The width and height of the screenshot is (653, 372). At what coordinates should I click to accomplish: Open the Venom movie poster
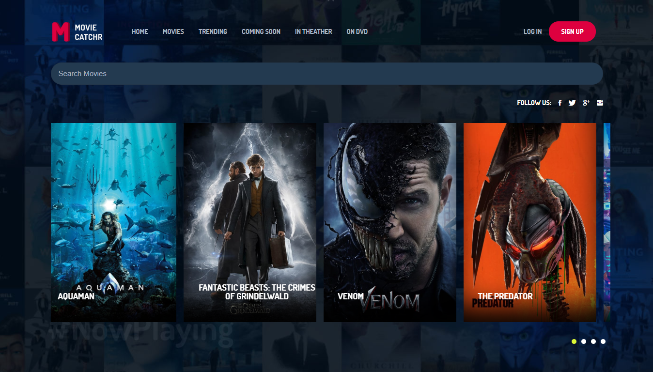[390, 222]
